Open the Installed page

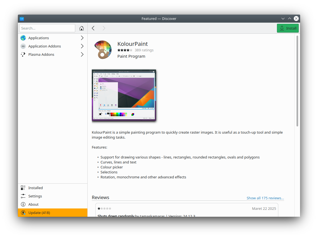click(x=53, y=188)
